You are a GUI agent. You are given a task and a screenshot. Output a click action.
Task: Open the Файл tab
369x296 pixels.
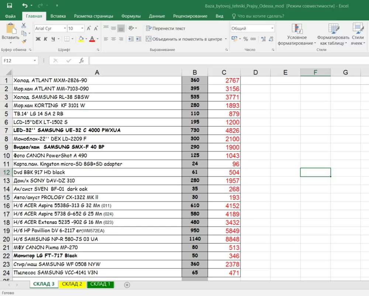(10, 16)
